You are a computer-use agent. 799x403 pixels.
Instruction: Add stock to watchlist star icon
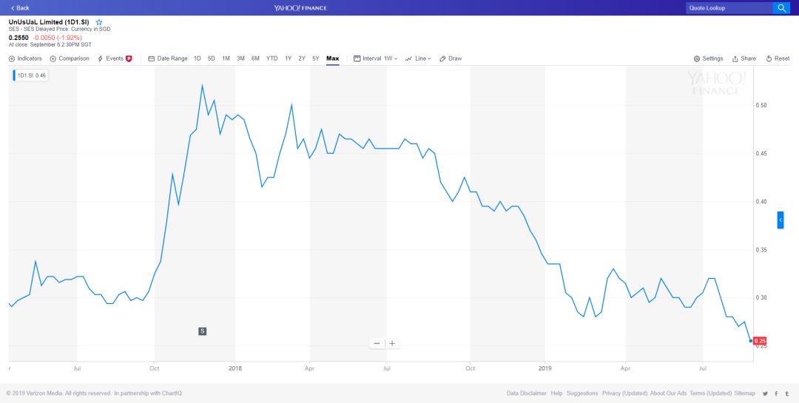point(99,22)
